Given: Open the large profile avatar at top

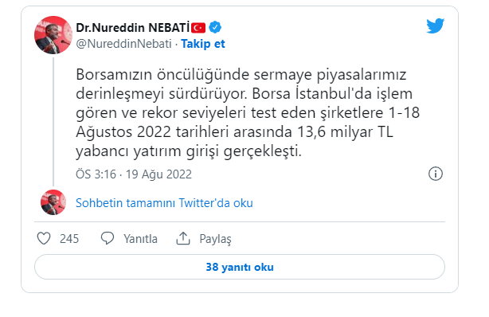Looking at the screenshot, I should (53, 35).
